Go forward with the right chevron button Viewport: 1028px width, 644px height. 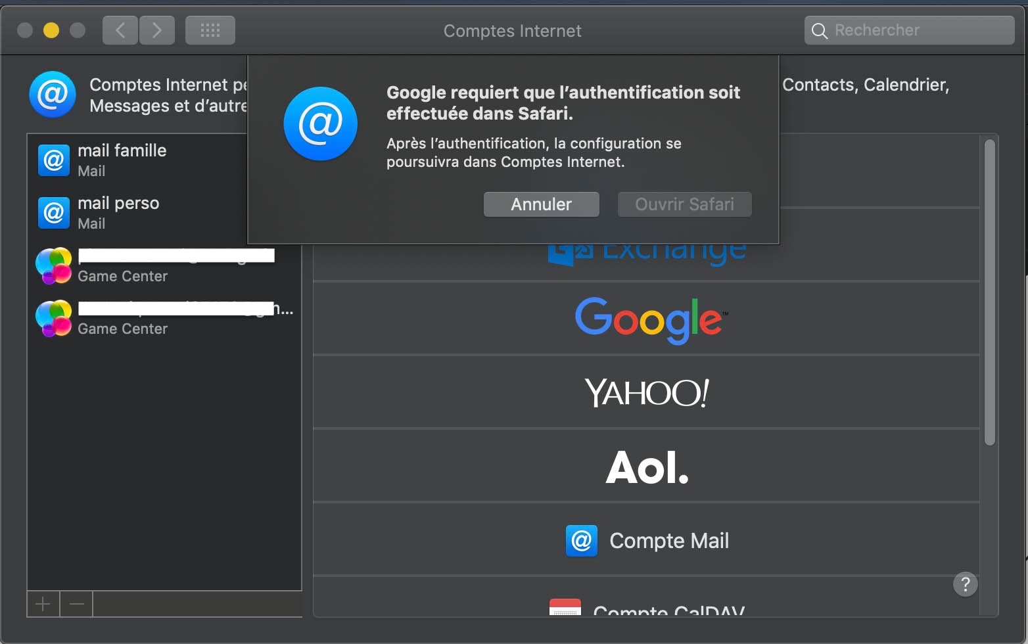(157, 30)
